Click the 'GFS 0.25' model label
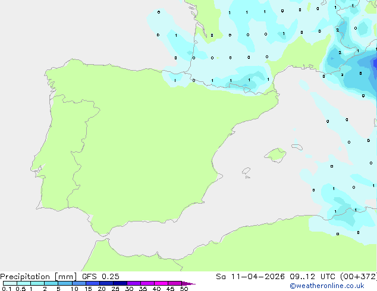This screenshot has height=291, width=377. tap(100, 277)
